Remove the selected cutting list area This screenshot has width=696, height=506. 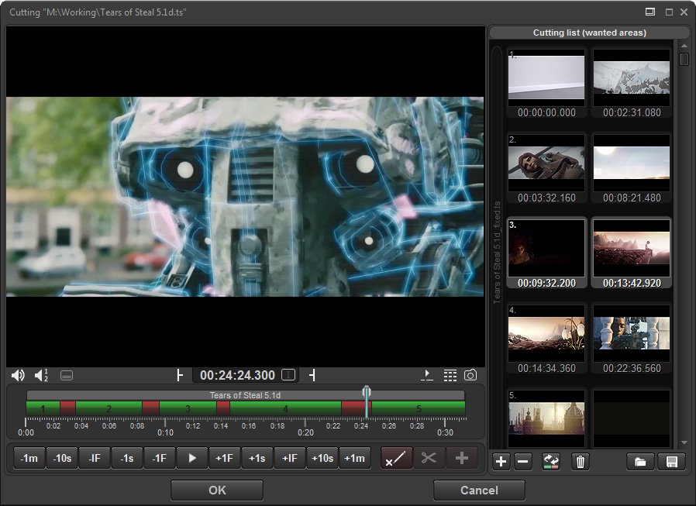tap(522, 462)
